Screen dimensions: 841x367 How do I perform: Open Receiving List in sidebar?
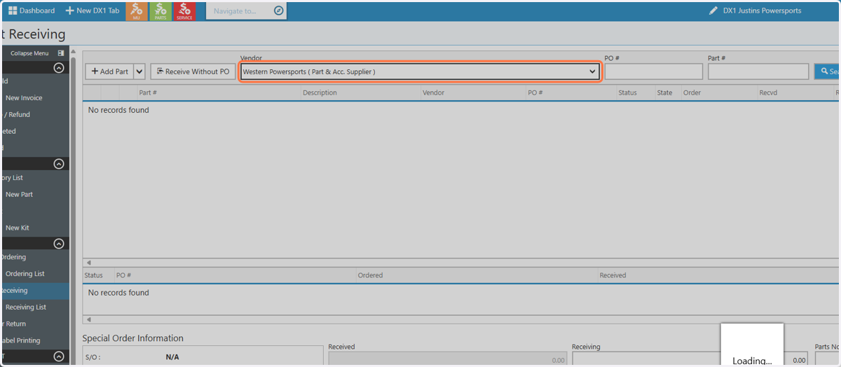[26, 307]
